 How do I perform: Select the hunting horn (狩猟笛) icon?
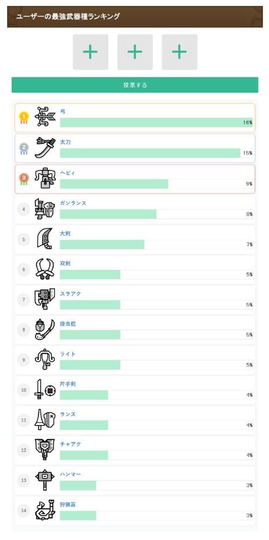click(x=45, y=510)
